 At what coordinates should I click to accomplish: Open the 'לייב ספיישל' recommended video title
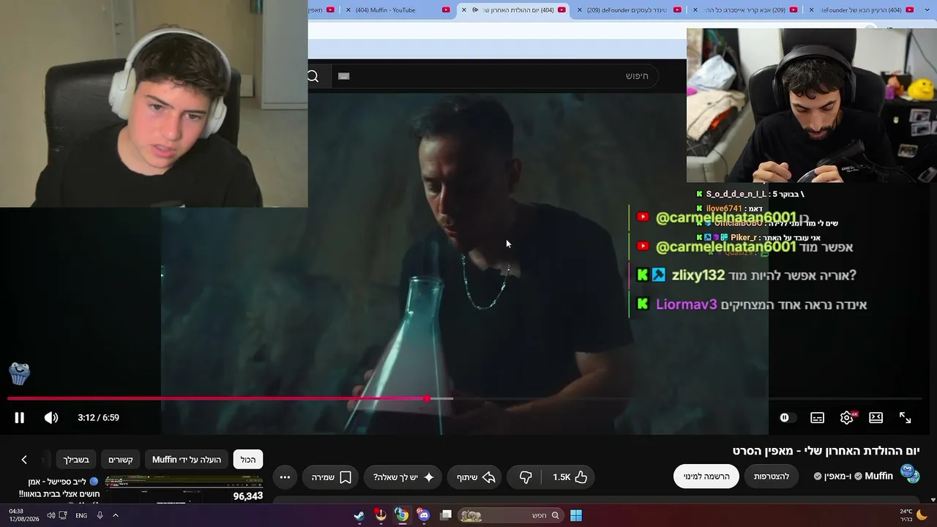click(57, 488)
